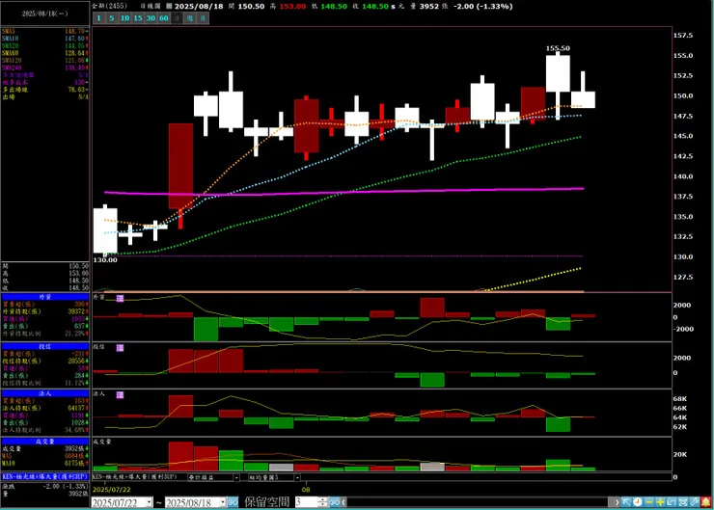
Task: Switch to 30-minute timeframe
Action: 151,18
